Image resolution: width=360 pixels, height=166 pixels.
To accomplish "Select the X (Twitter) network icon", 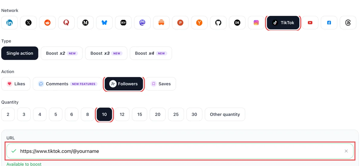I will [x=28, y=23].
